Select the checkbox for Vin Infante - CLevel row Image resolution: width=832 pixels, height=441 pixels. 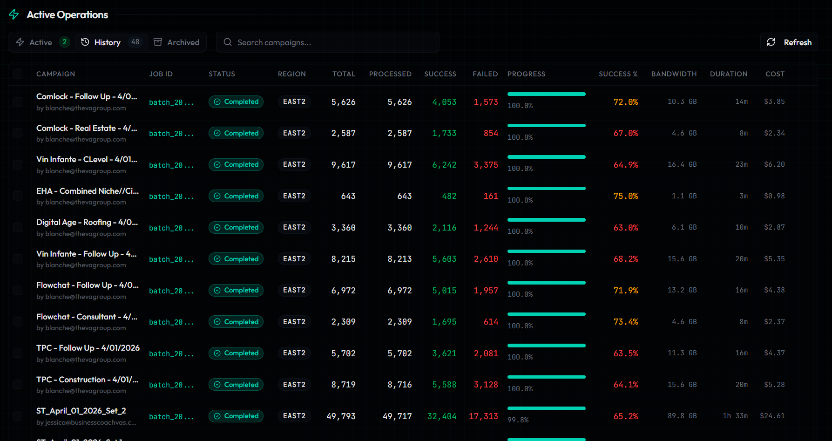pos(18,164)
